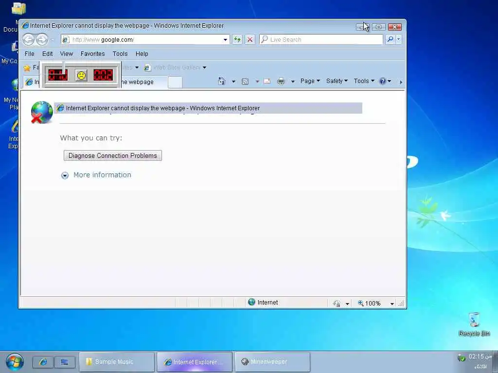The width and height of the screenshot is (498, 373).
Task: Expand the zoom level dropdown in the status bar
Action: [392, 304]
